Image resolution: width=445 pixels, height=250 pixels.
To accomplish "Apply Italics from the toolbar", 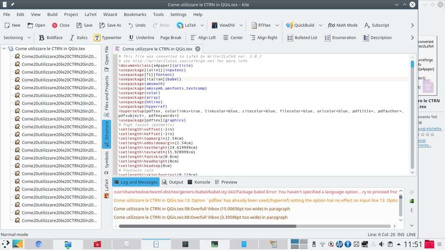I will (72, 37).
